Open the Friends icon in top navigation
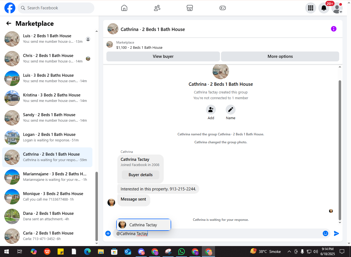The width and height of the screenshot is (351, 257). tap(157, 8)
